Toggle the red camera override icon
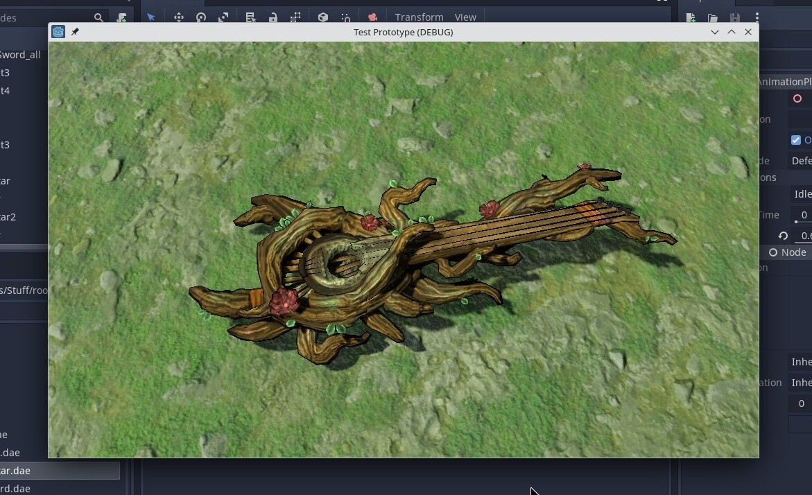 tap(372, 17)
